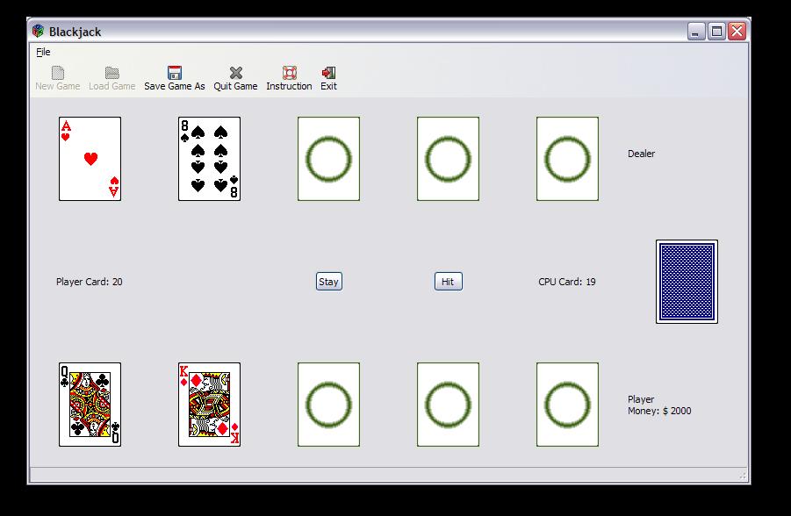Open the Instruction lifebuoy icon
The image size is (791, 516).
(289, 73)
